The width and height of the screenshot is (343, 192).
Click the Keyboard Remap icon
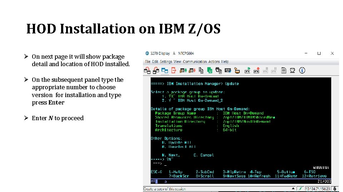click(228, 70)
